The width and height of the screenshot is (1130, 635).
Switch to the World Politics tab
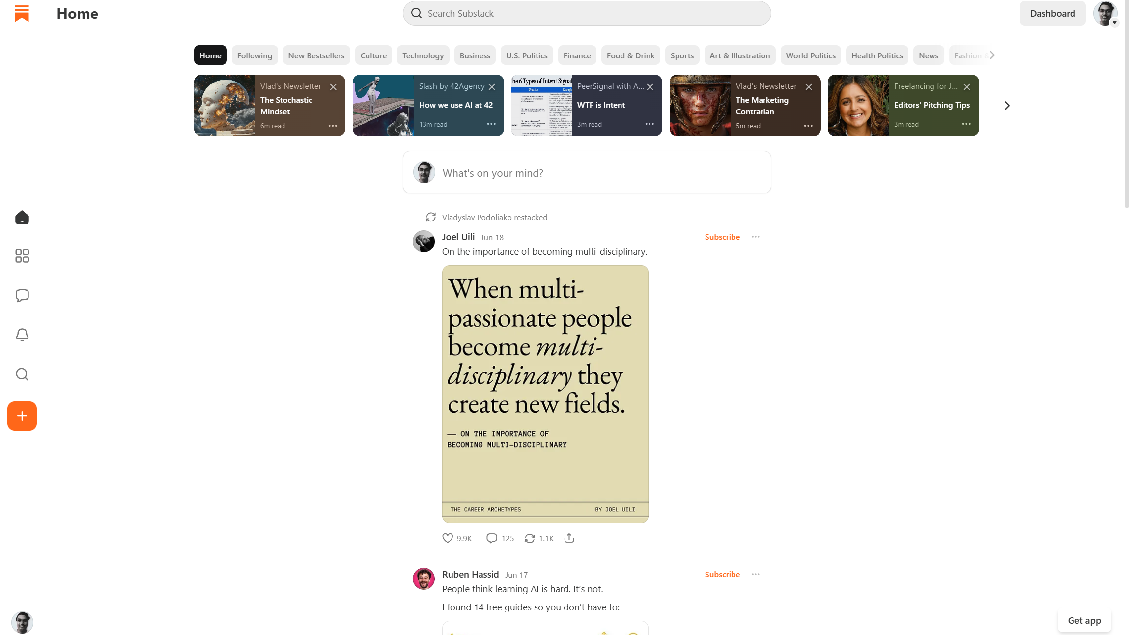811,55
